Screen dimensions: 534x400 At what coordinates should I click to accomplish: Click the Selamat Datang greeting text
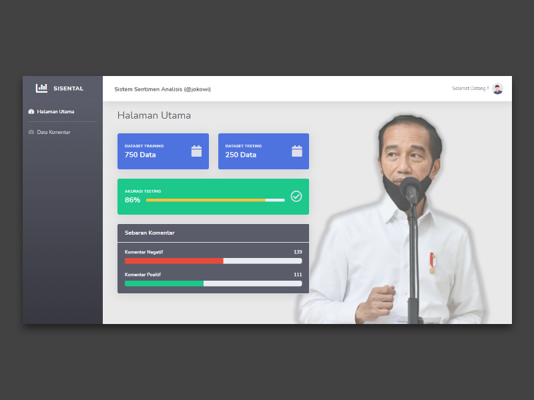tap(471, 89)
